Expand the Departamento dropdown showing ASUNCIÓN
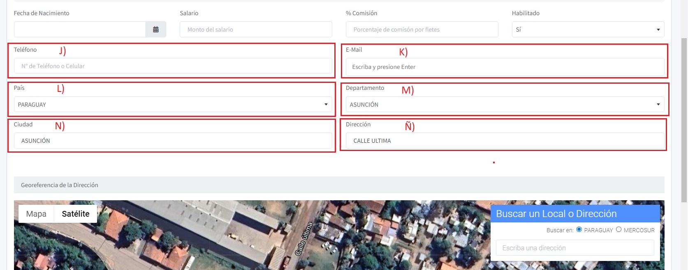Screen dimensions: 688x270 point(505,105)
